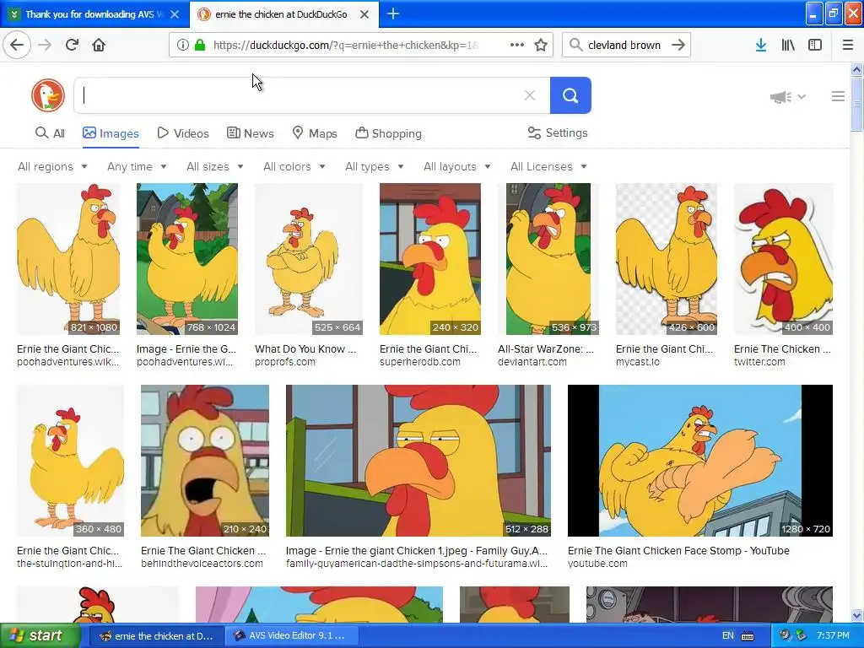Click the EN language indicator
The height and width of the screenshot is (648, 864).
click(727, 636)
